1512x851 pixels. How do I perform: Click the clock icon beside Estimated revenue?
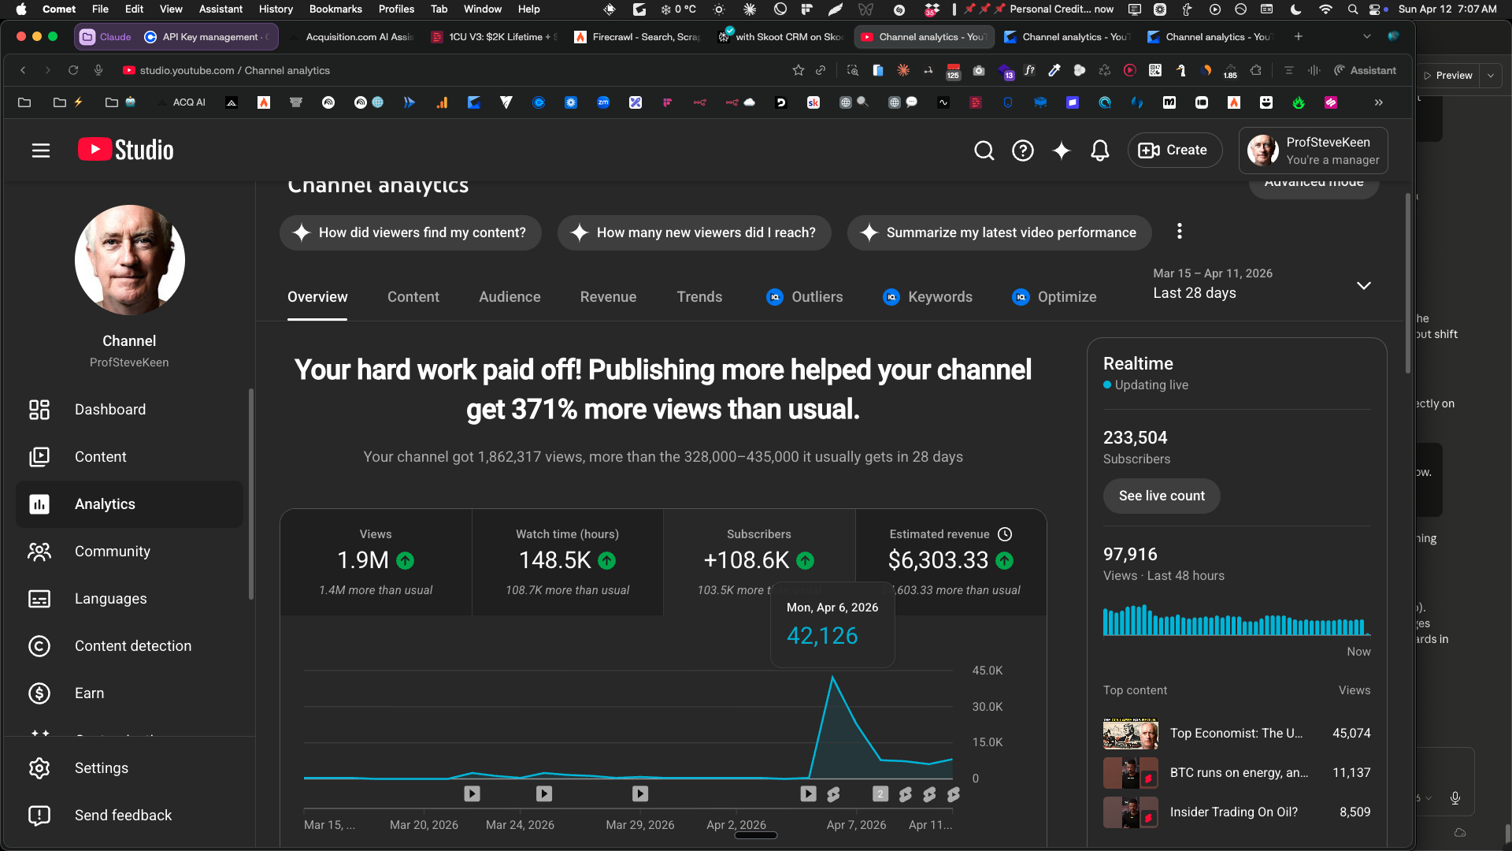pos(1005,534)
